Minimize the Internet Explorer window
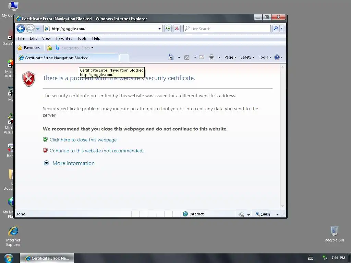Screen dimensions: 351x263 (258, 17)
